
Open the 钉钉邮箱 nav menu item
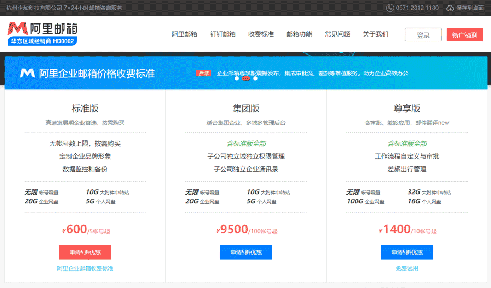pos(223,34)
